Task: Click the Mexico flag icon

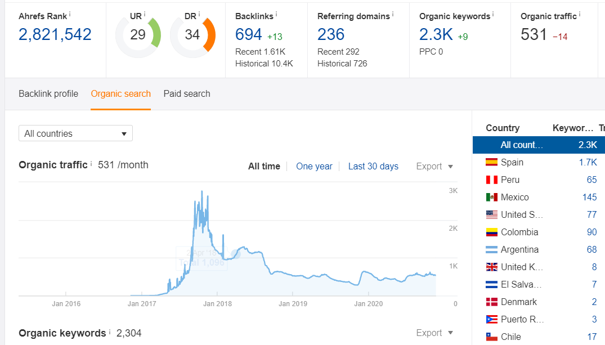Action: click(491, 197)
